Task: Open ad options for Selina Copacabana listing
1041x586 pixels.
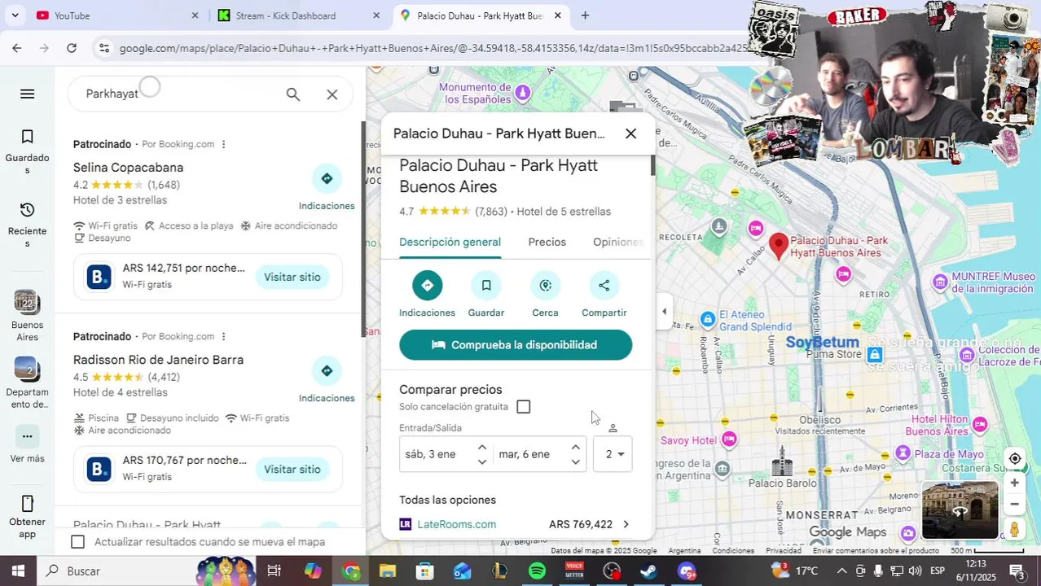Action: point(223,145)
